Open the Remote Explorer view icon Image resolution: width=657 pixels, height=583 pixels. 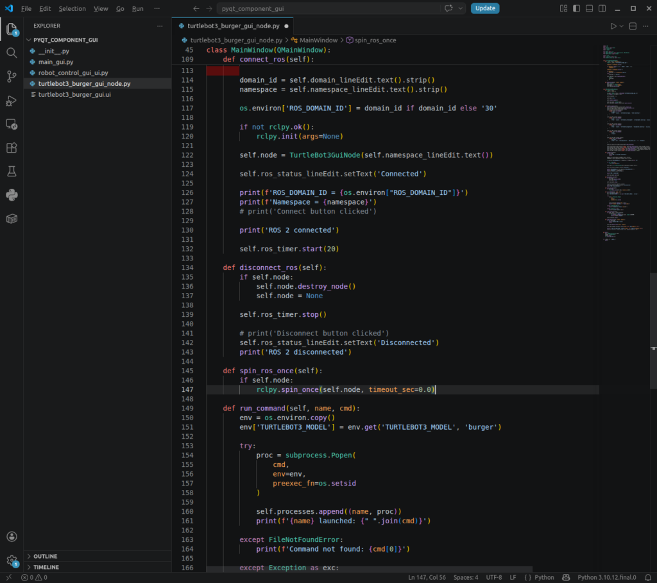pos(12,124)
